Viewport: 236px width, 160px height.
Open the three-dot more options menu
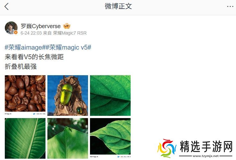click(x=230, y=7)
